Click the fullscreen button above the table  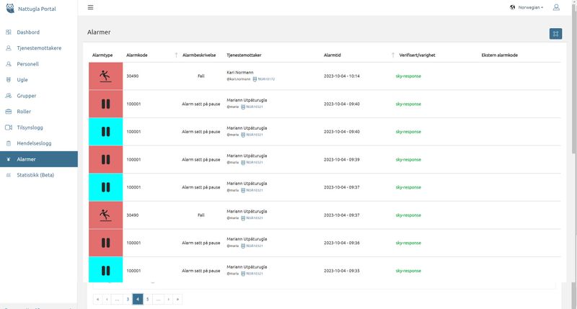point(555,33)
